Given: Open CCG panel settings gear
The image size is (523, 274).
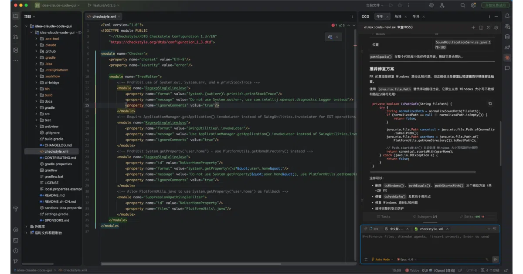Looking at the screenshot, I should coord(496,27).
